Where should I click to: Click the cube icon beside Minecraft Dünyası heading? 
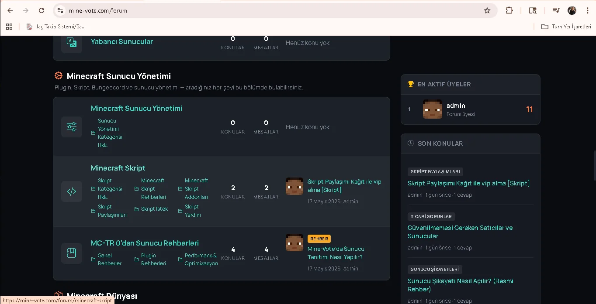(x=59, y=296)
